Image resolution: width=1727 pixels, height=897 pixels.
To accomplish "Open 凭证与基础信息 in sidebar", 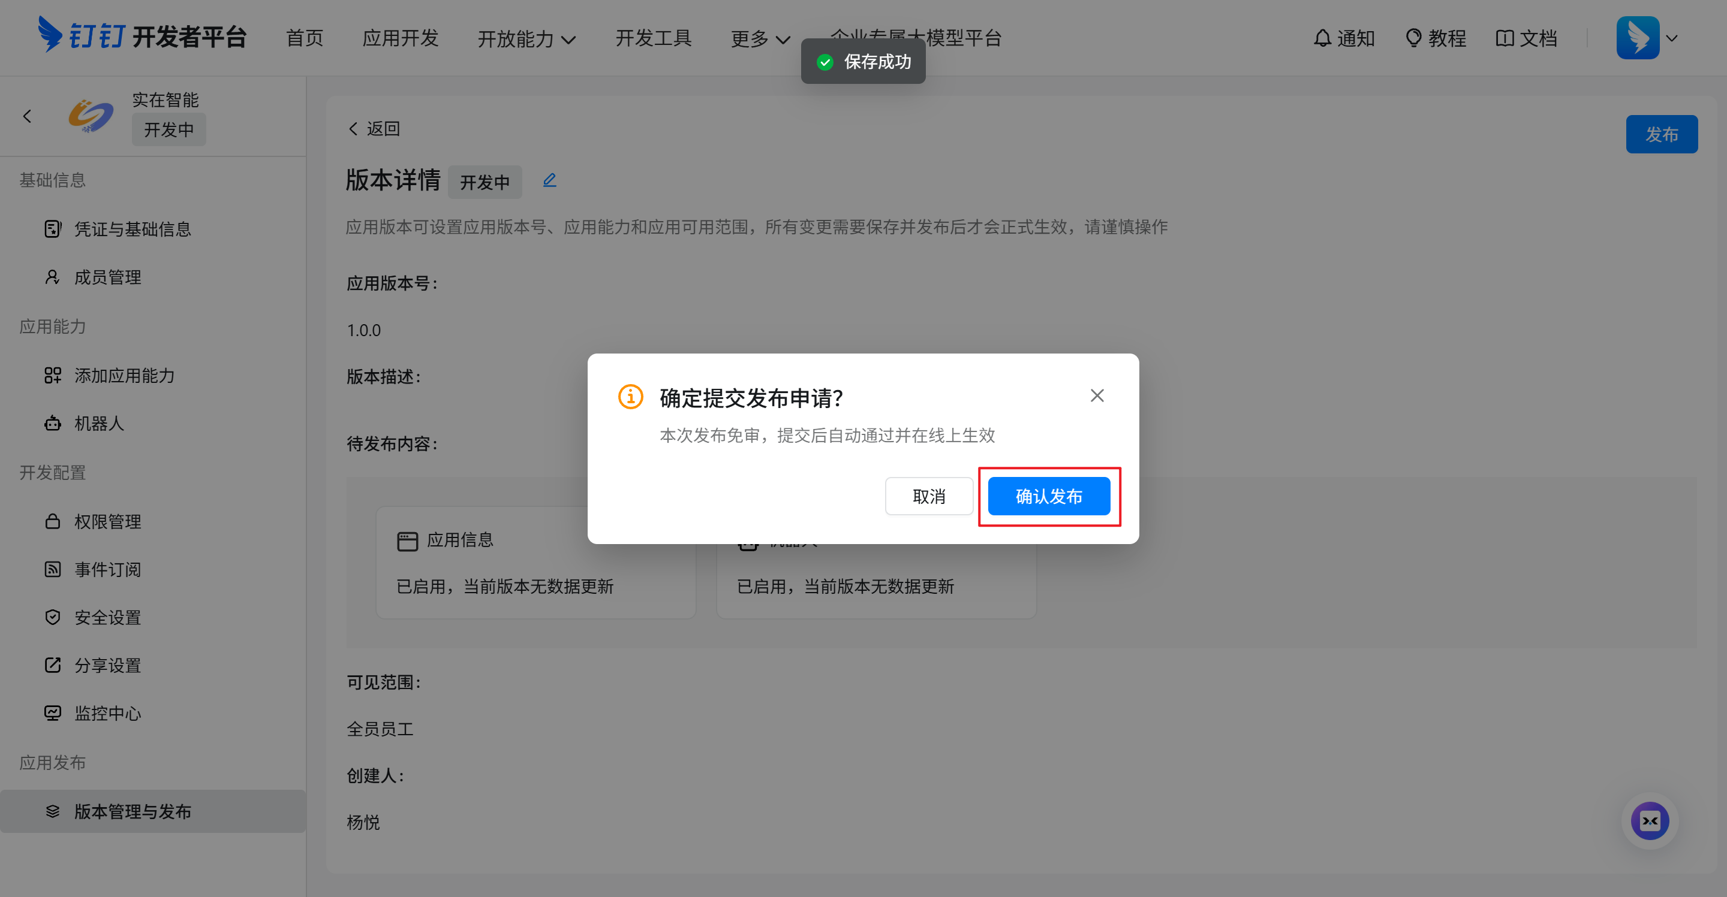I will point(132,229).
